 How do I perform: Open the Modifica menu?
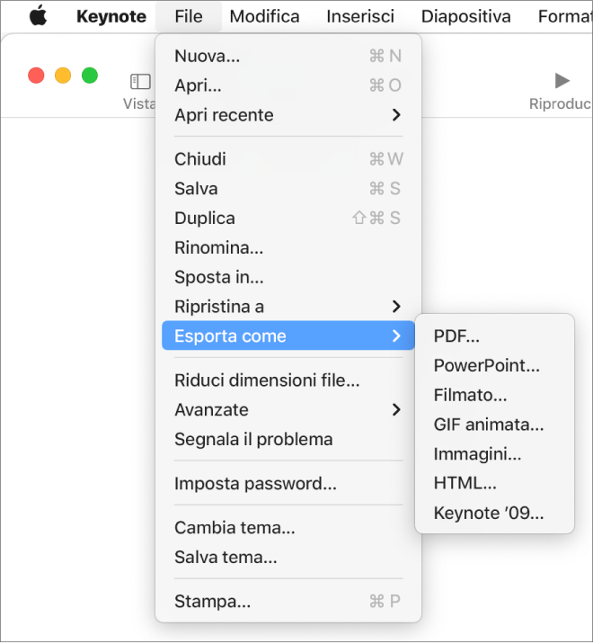click(x=264, y=16)
